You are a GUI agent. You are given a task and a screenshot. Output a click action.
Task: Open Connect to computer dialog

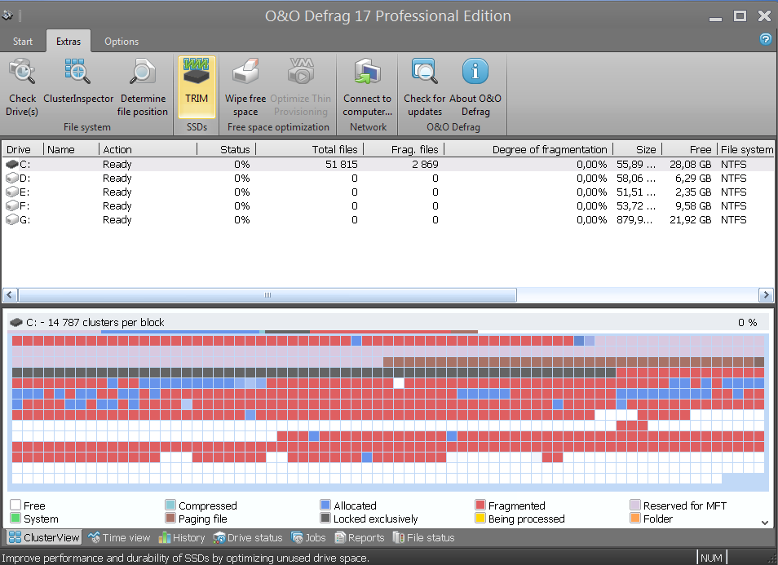tap(367, 87)
